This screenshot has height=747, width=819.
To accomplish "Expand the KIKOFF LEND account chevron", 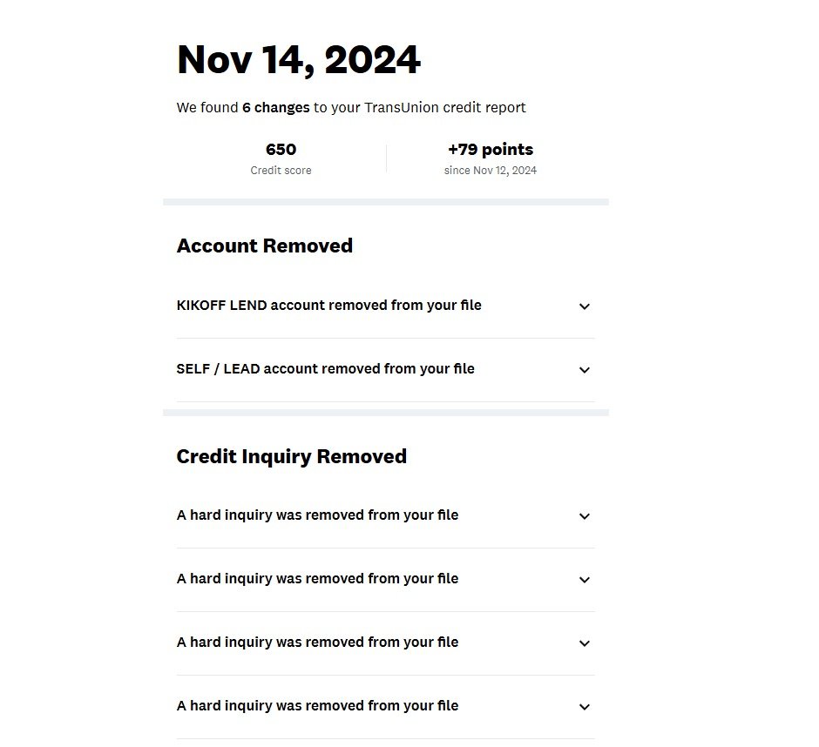I will [x=585, y=306].
